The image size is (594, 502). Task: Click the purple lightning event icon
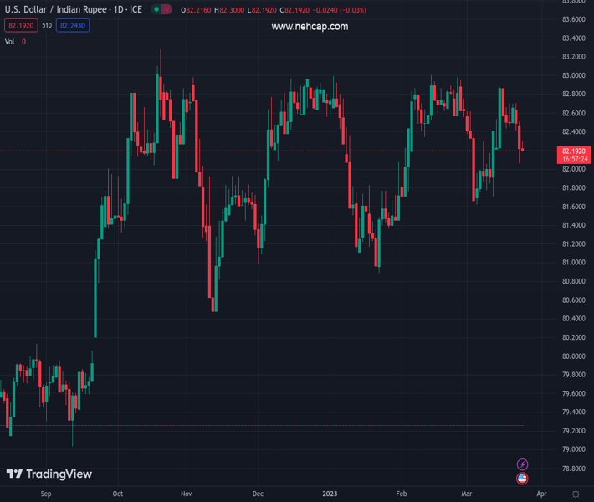523,464
